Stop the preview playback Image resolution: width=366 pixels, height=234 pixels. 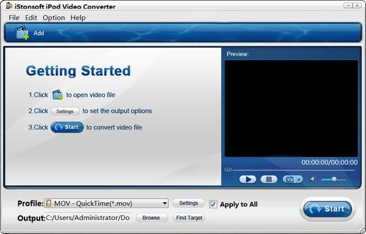[269, 179]
